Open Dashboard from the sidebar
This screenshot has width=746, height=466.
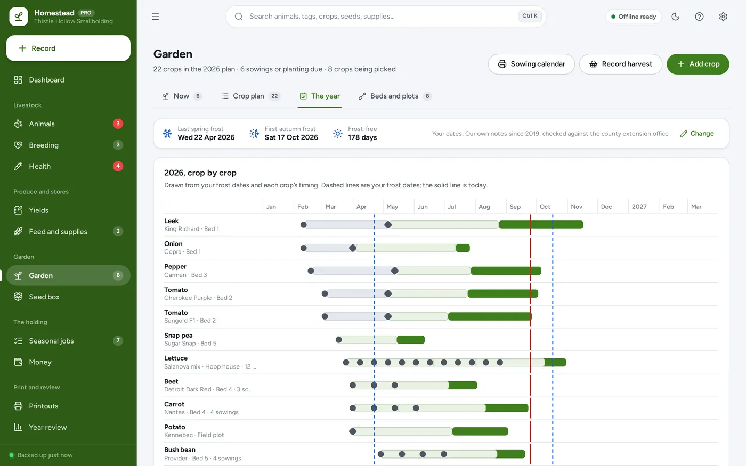[x=68, y=80]
